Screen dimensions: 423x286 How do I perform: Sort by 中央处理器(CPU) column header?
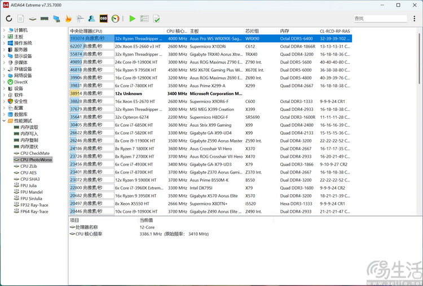pyautogui.click(x=116, y=31)
